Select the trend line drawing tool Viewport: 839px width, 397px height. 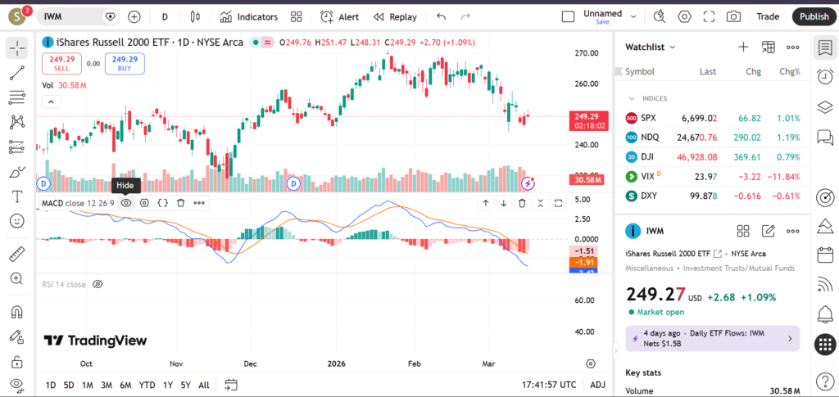point(16,73)
